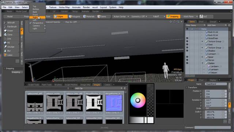The image size is (234, 132).
Task: Click the Model mode button
Action: [x=10, y=16]
